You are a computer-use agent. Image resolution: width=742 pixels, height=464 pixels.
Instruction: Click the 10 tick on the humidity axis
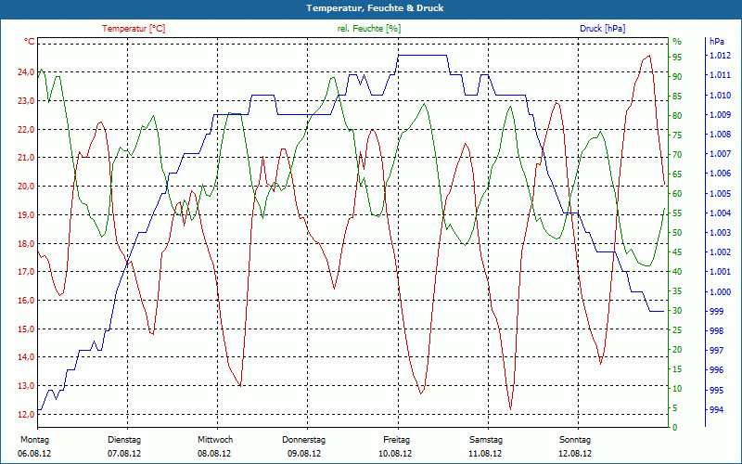click(677, 389)
